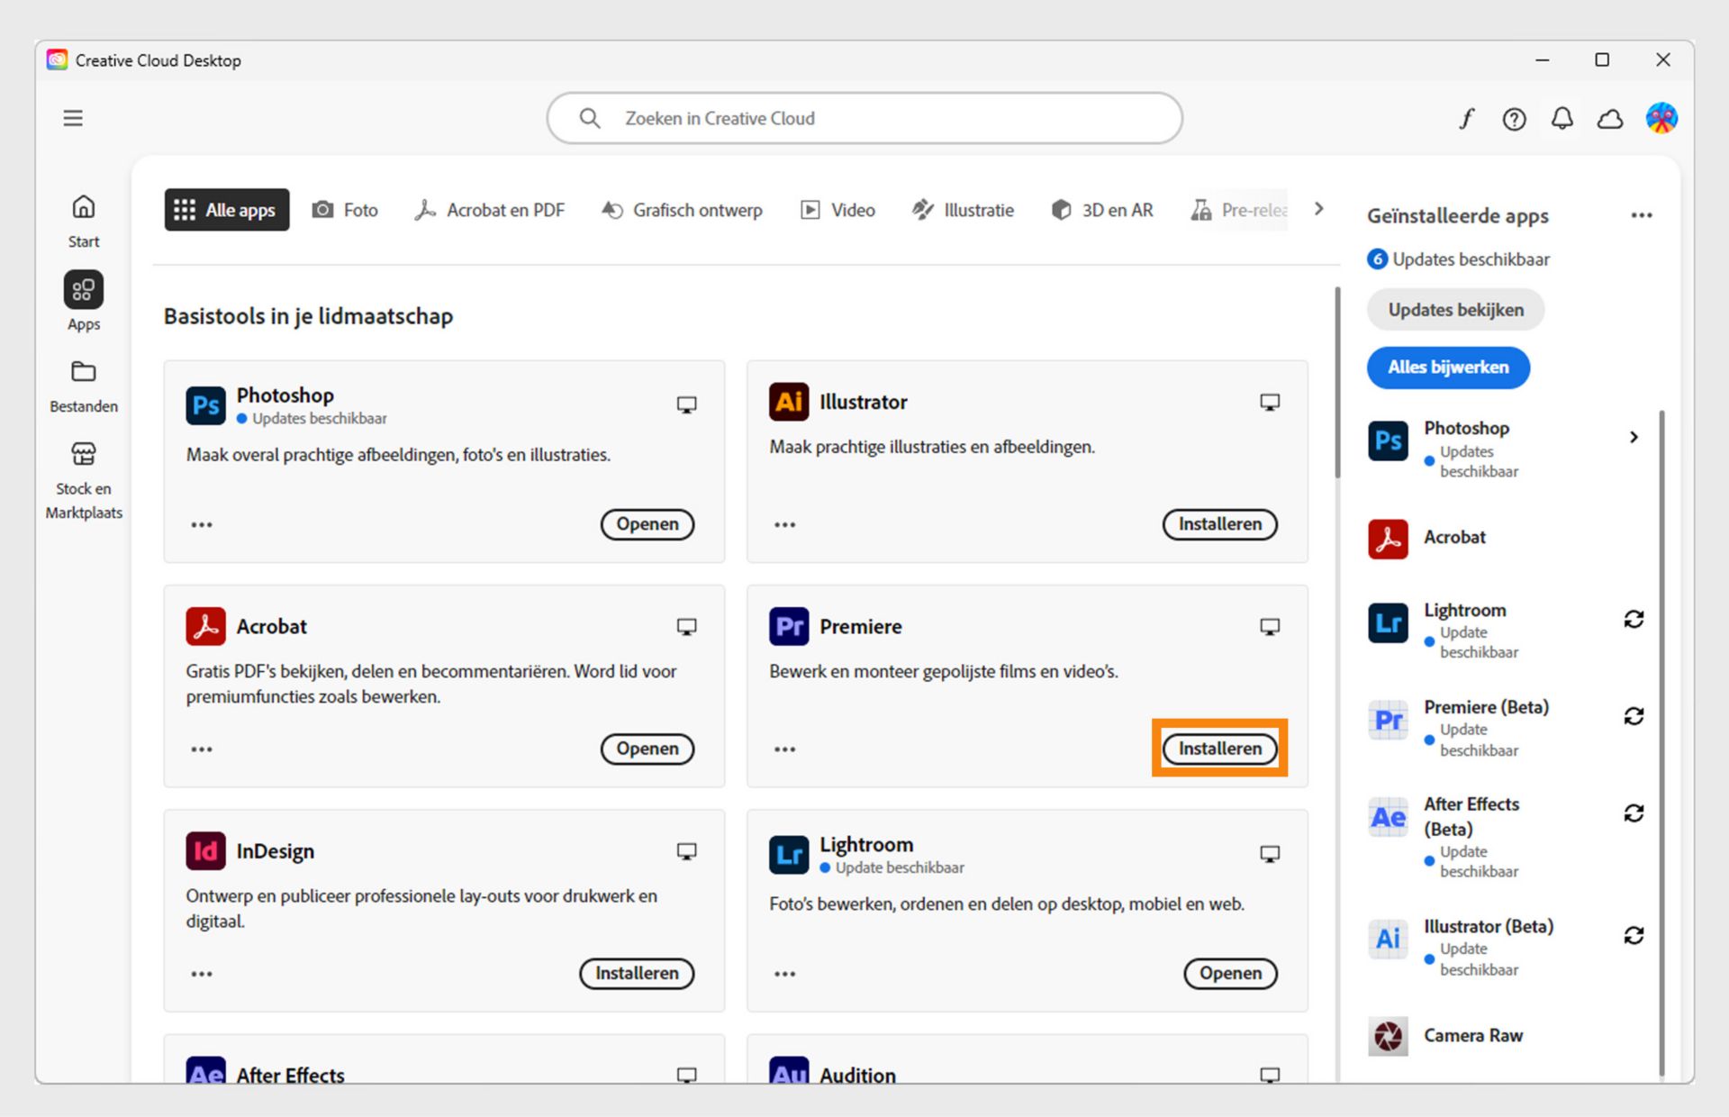This screenshot has width=1729, height=1117.
Task: Switch to 3D en AR tab
Action: (x=1102, y=209)
